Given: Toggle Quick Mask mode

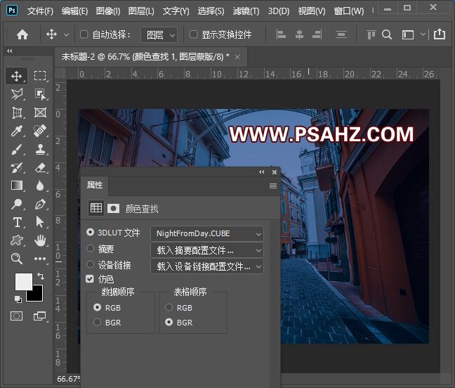Looking at the screenshot, I should pos(17,316).
